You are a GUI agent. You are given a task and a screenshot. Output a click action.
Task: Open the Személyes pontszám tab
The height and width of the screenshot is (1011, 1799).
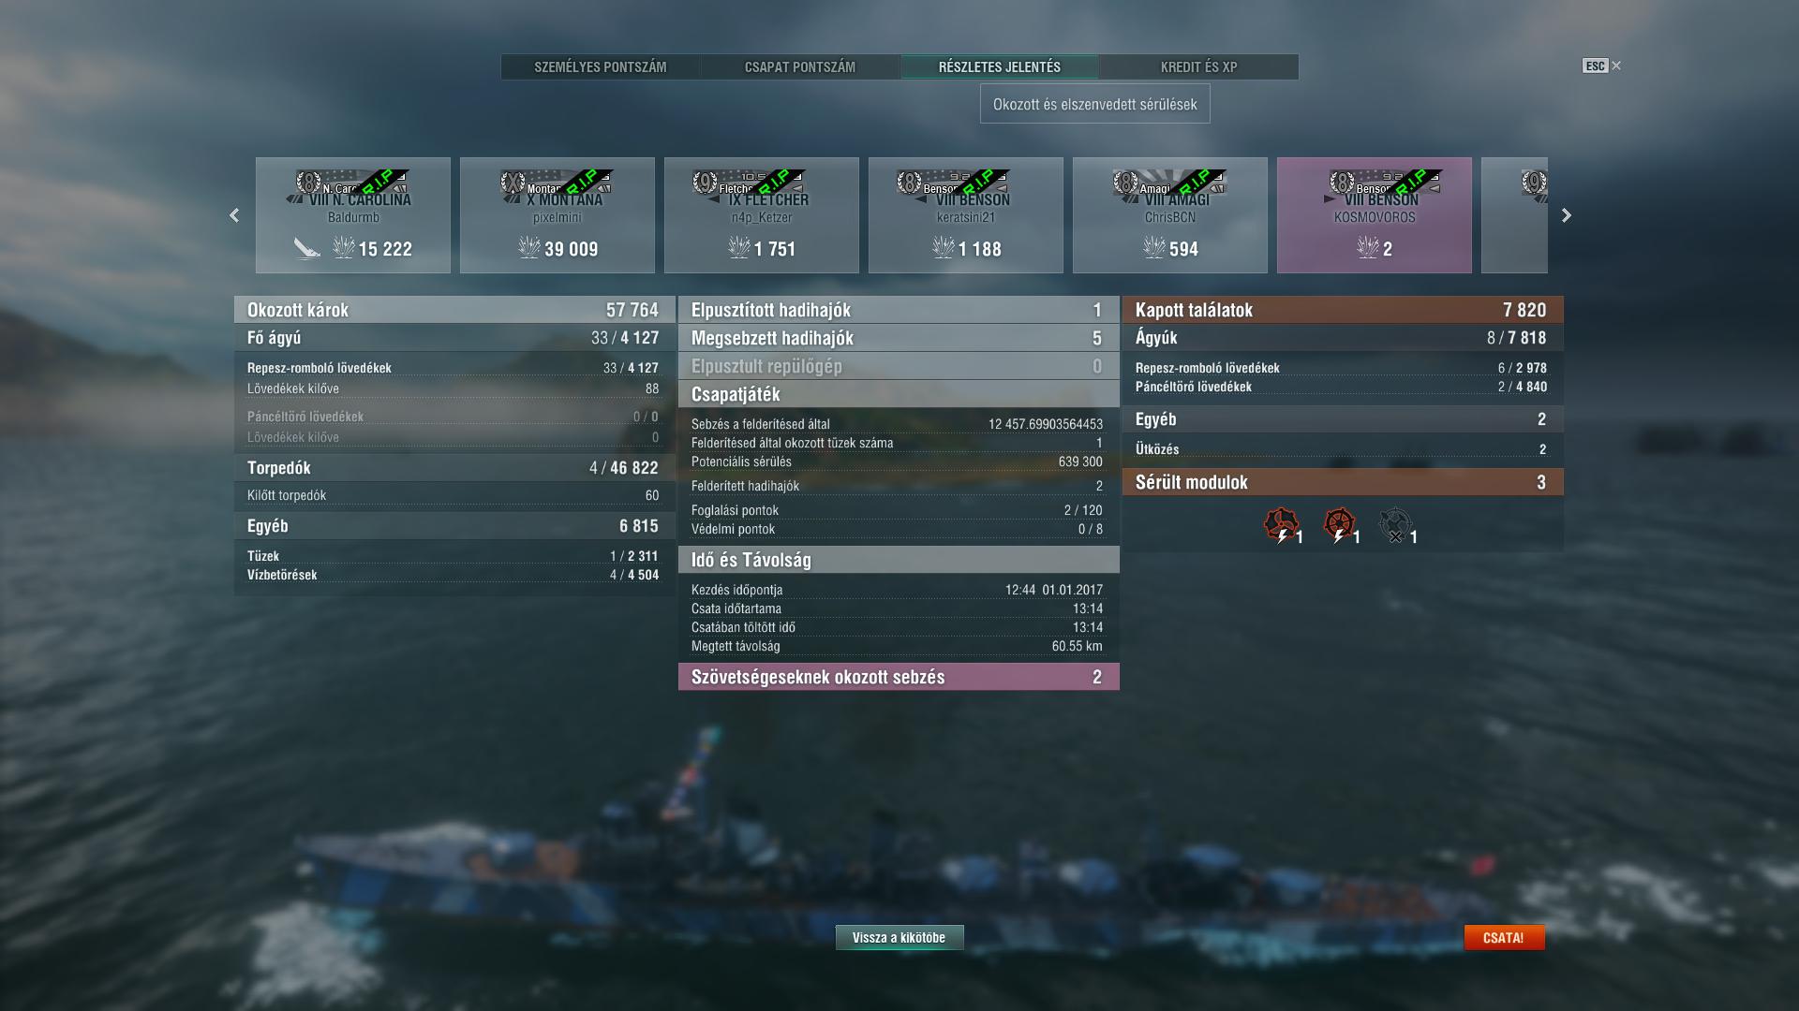click(x=601, y=66)
